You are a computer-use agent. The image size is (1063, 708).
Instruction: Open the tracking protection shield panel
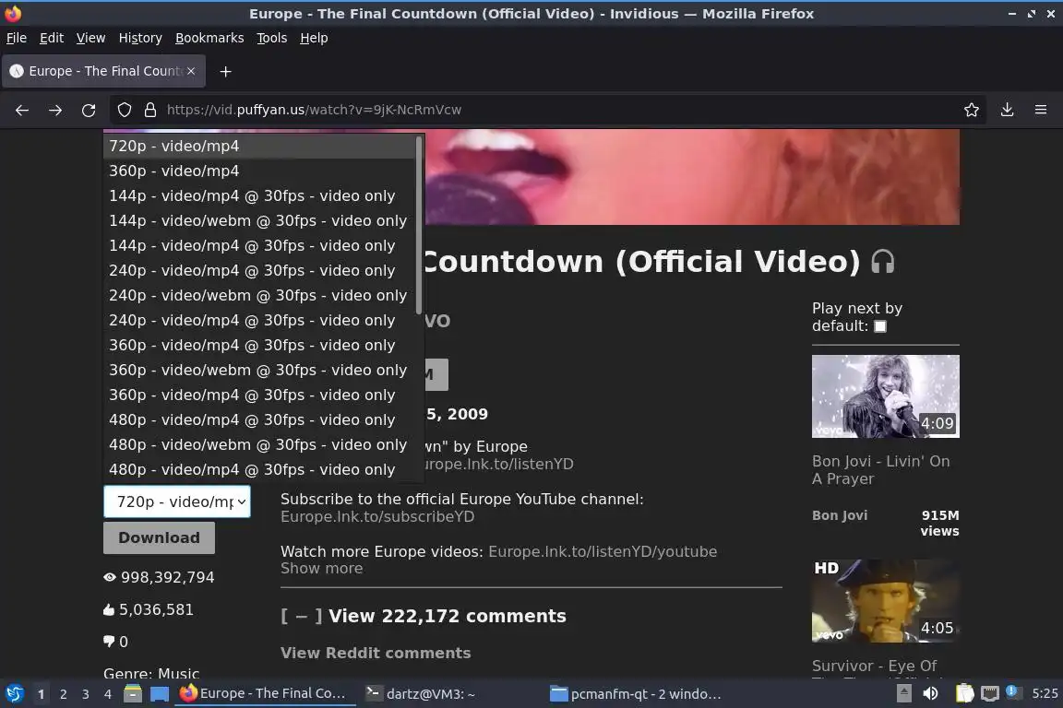coord(124,110)
